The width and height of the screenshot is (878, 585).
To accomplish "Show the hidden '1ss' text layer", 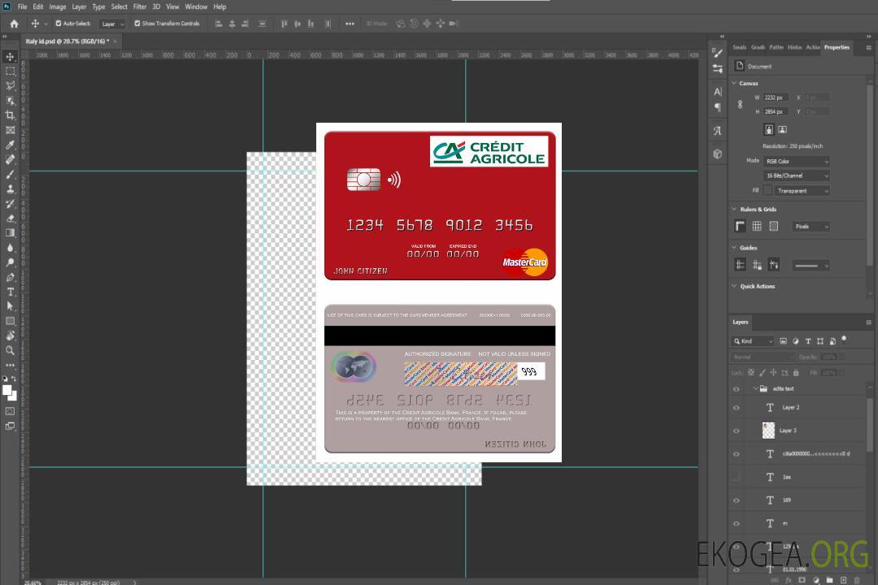I will pyautogui.click(x=737, y=477).
